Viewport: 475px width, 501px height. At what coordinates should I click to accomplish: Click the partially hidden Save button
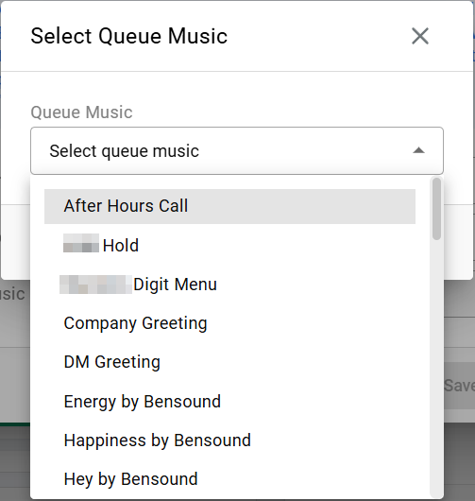point(459,386)
